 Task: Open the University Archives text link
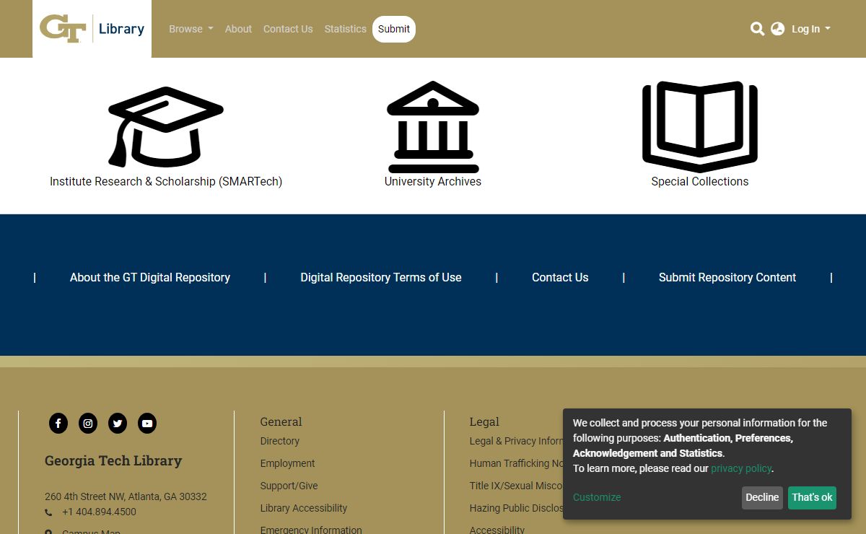click(x=433, y=182)
